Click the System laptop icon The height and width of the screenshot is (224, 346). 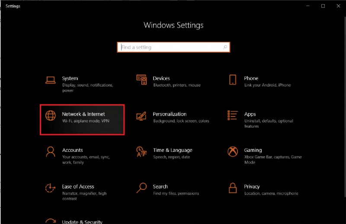pyautogui.click(x=51, y=80)
